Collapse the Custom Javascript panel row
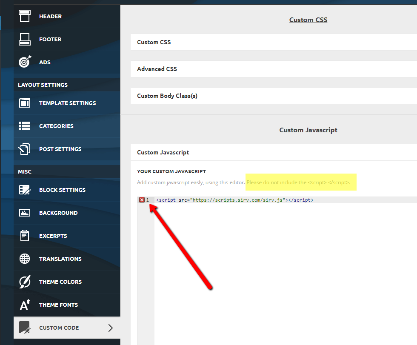This screenshot has width=417, height=345. 274,152
